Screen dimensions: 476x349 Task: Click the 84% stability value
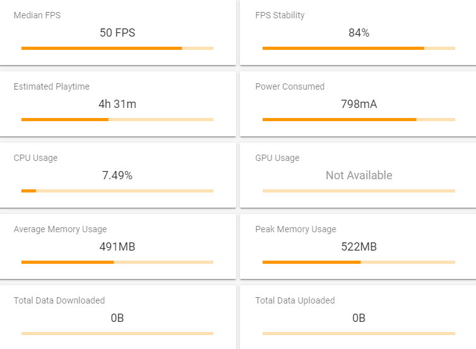point(359,33)
